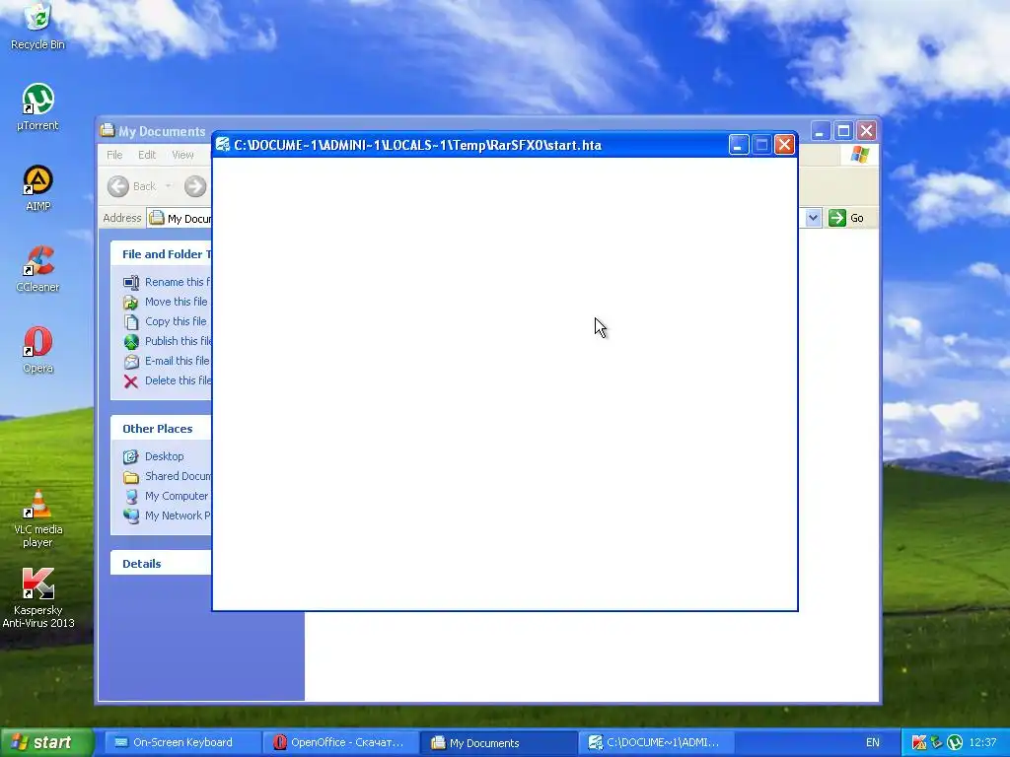Click Rename this file task link
The image size is (1010, 757).
pyautogui.click(x=178, y=282)
